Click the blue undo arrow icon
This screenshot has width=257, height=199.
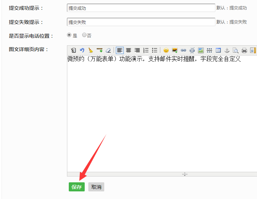pyautogui.click(x=82, y=50)
